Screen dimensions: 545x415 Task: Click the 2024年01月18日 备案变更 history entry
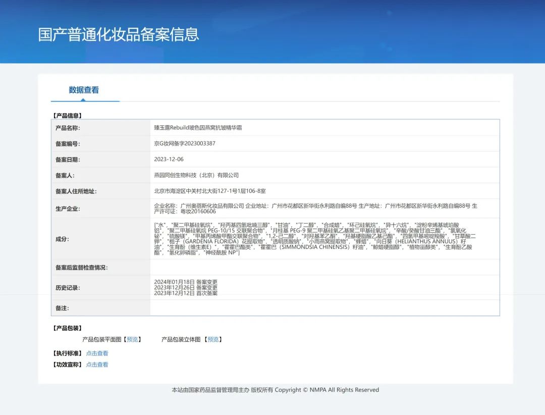click(x=186, y=282)
